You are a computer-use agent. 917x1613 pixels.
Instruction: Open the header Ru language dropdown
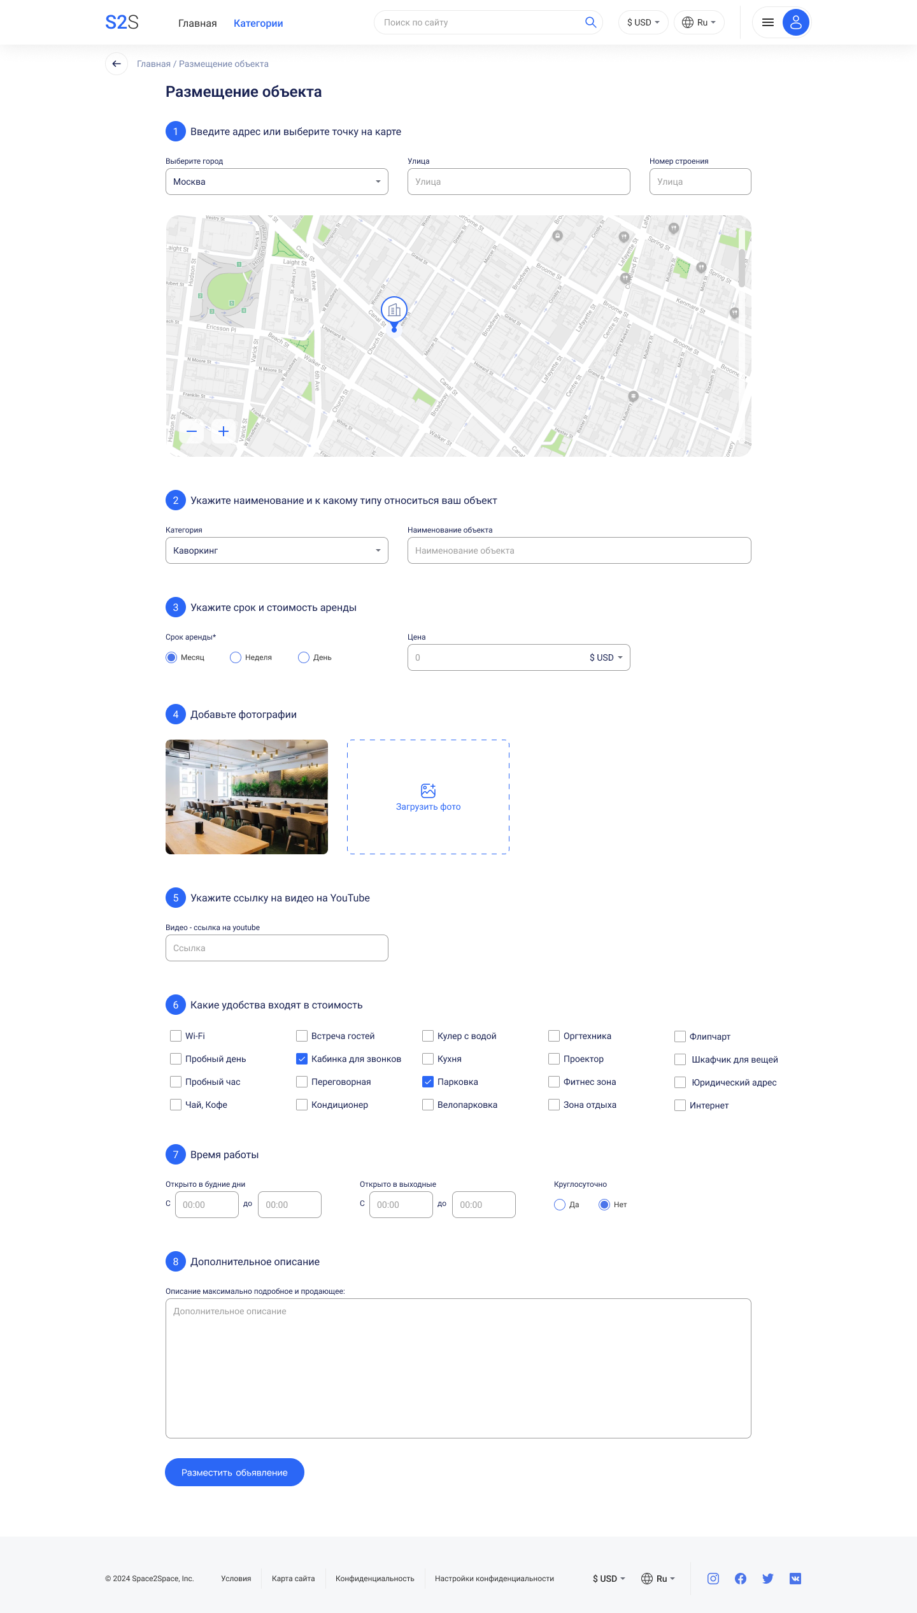click(x=699, y=22)
